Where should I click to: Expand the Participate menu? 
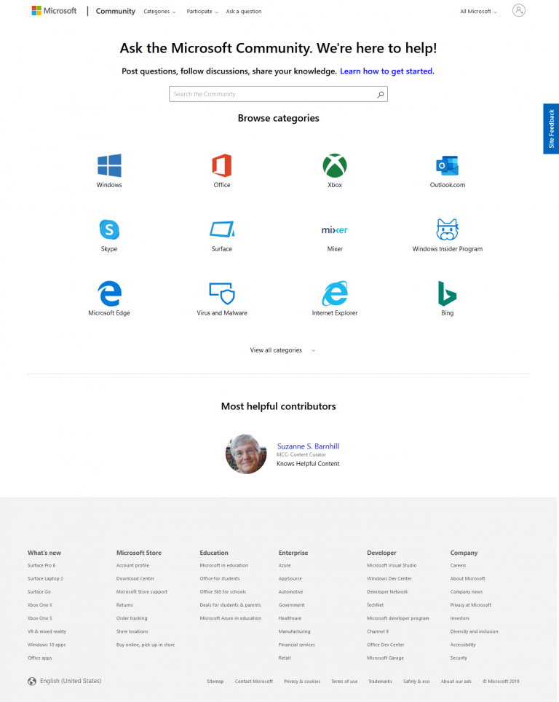[202, 11]
